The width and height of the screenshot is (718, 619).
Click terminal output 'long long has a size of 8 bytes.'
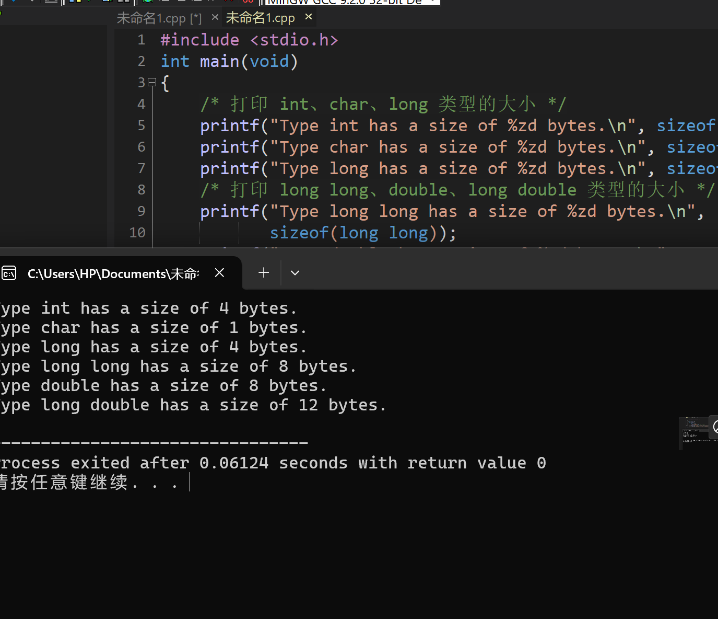tap(198, 366)
